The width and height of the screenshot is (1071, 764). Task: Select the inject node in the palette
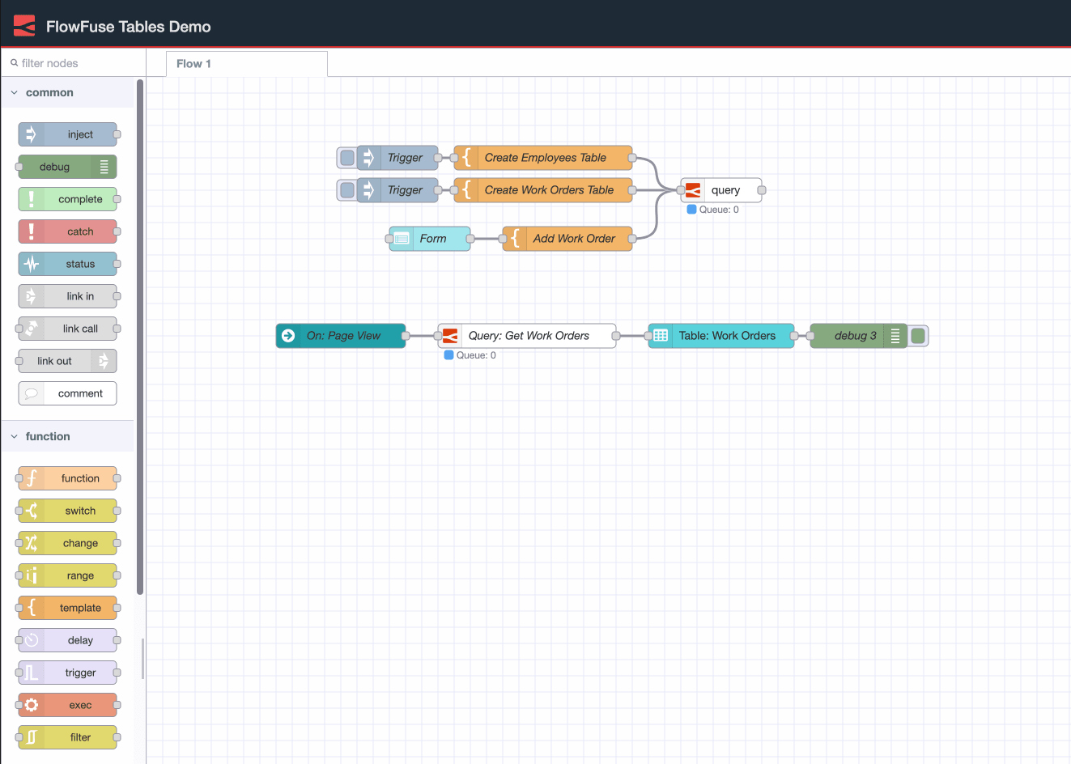(x=69, y=134)
